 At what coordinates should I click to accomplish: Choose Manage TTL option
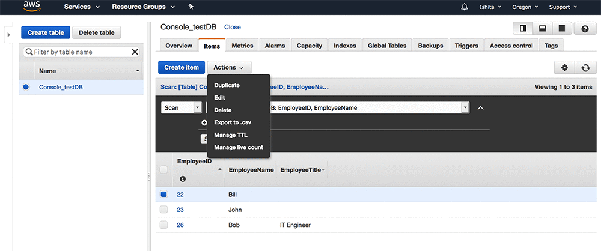[231, 135]
